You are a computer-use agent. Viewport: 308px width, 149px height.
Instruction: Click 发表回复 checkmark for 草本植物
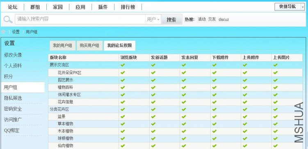click(x=184, y=124)
